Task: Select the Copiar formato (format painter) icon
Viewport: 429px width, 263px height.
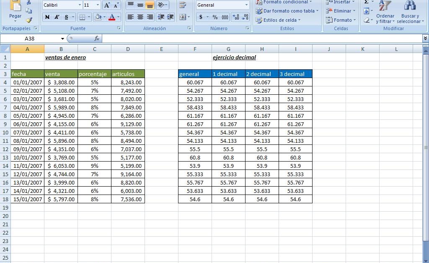Action: 28,20
